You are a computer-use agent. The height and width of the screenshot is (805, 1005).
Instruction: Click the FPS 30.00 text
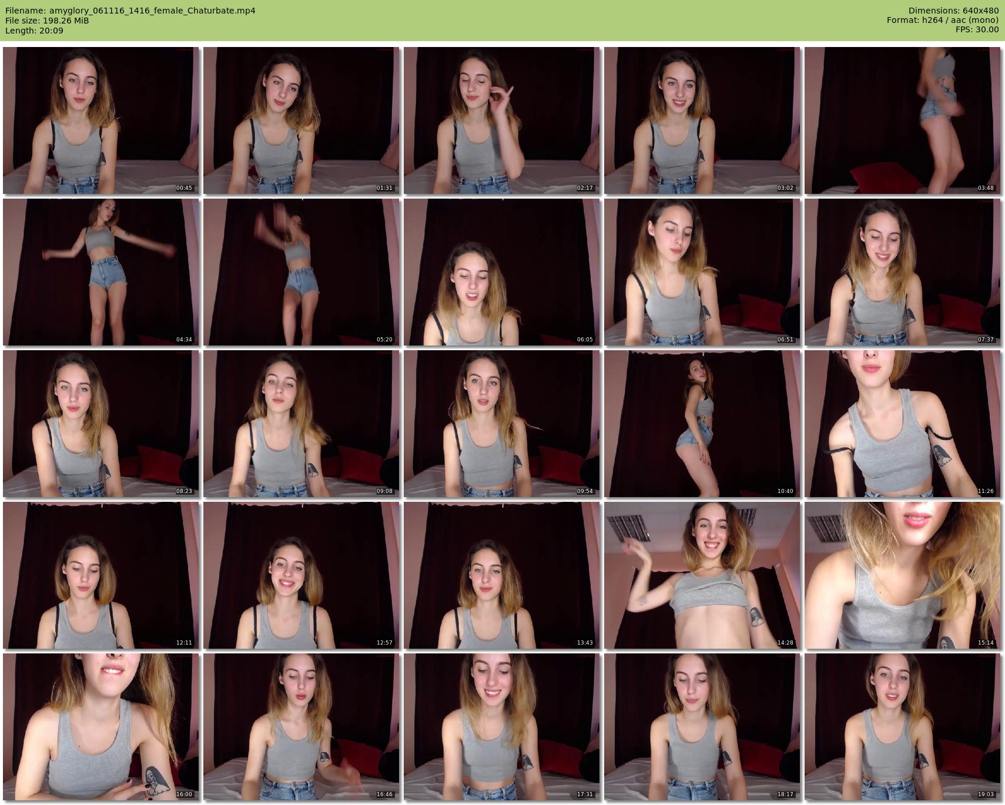977,29
